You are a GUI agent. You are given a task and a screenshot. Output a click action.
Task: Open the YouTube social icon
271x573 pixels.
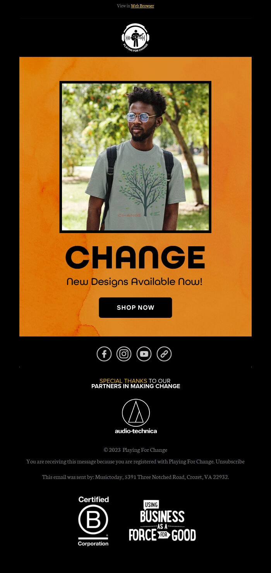click(x=144, y=354)
